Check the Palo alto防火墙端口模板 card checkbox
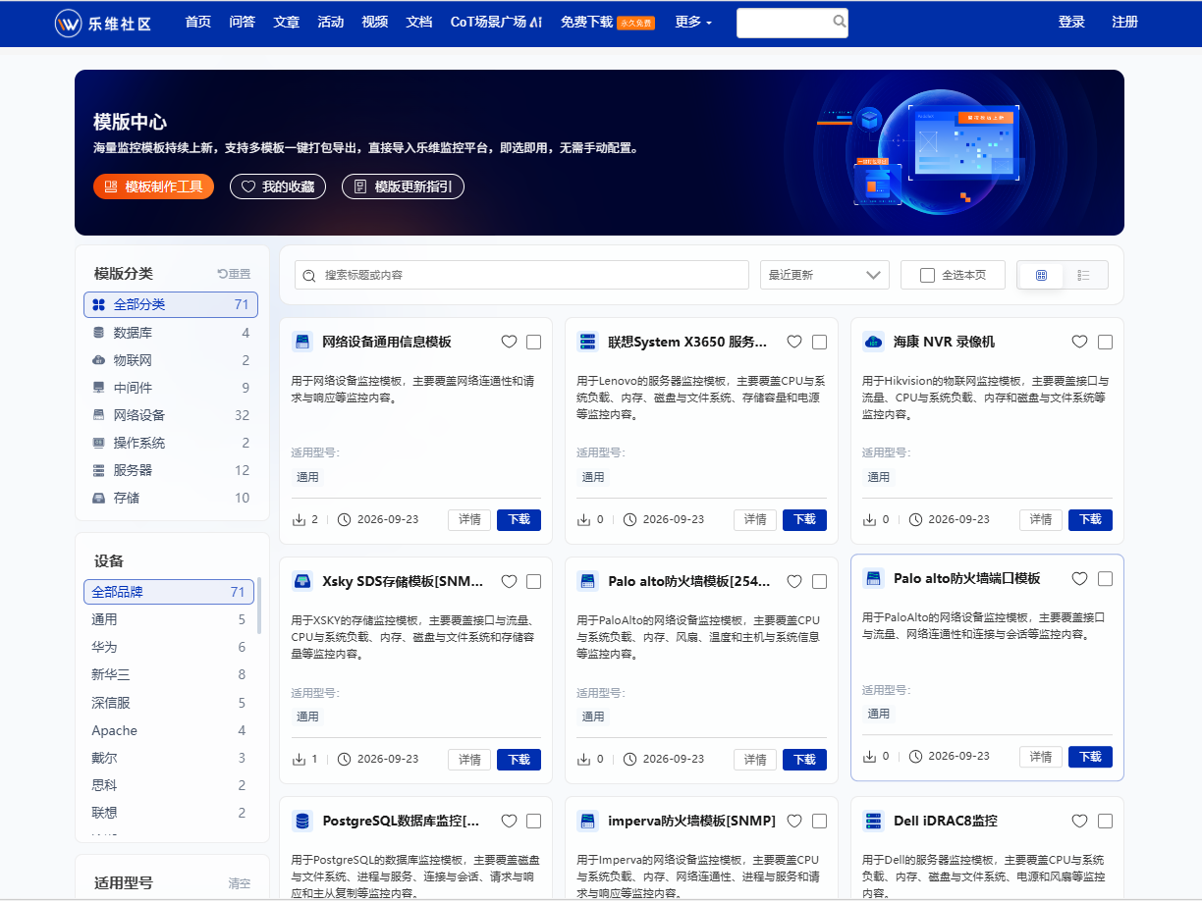Image resolution: width=1202 pixels, height=903 pixels. (x=1105, y=579)
